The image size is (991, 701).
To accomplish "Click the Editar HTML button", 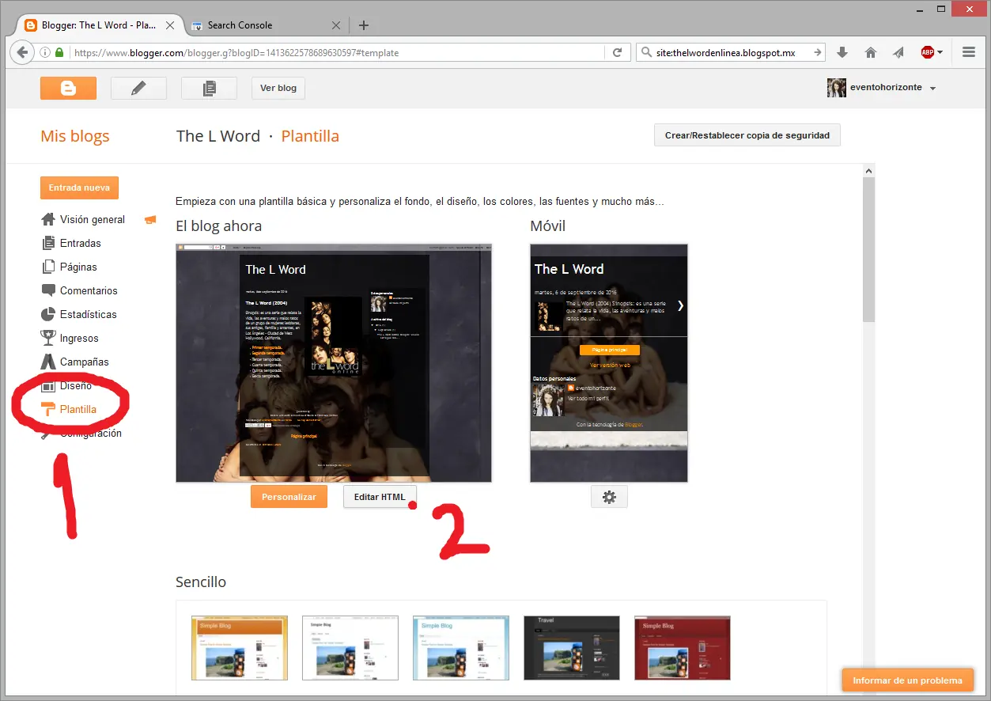I will 380,497.
